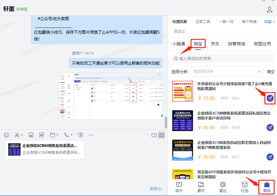Open the 红包 bottom tab
Image resolution: width=277 pixels, height=196 pixels.
245,187
